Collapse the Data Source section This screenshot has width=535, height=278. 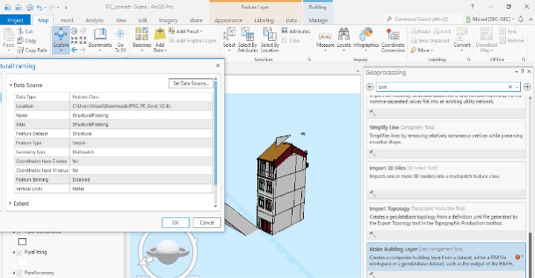point(10,85)
